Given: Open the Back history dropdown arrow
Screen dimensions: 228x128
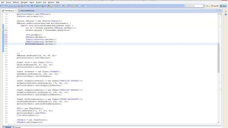Looking at the screenshot, I should pos(77,6).
